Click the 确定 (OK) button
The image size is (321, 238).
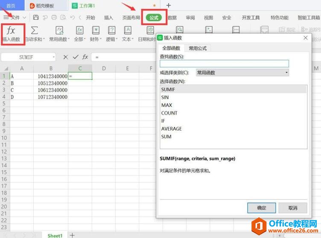click(x=261, y=208)
